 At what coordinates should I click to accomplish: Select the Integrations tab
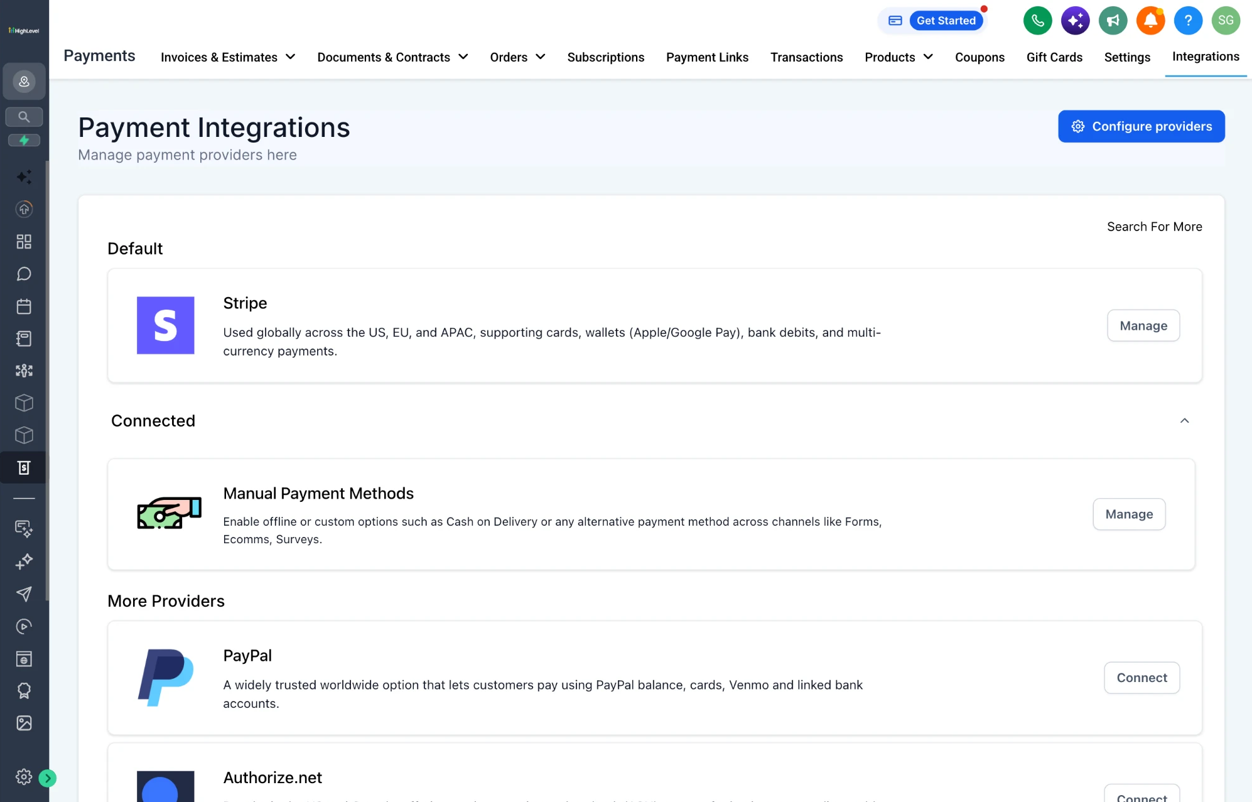point(1206,57)
